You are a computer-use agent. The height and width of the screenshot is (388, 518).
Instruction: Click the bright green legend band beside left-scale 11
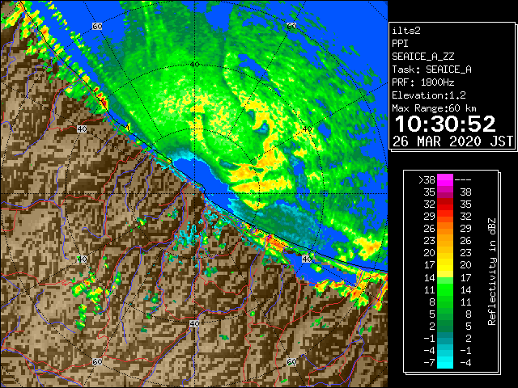pos(445,289)
